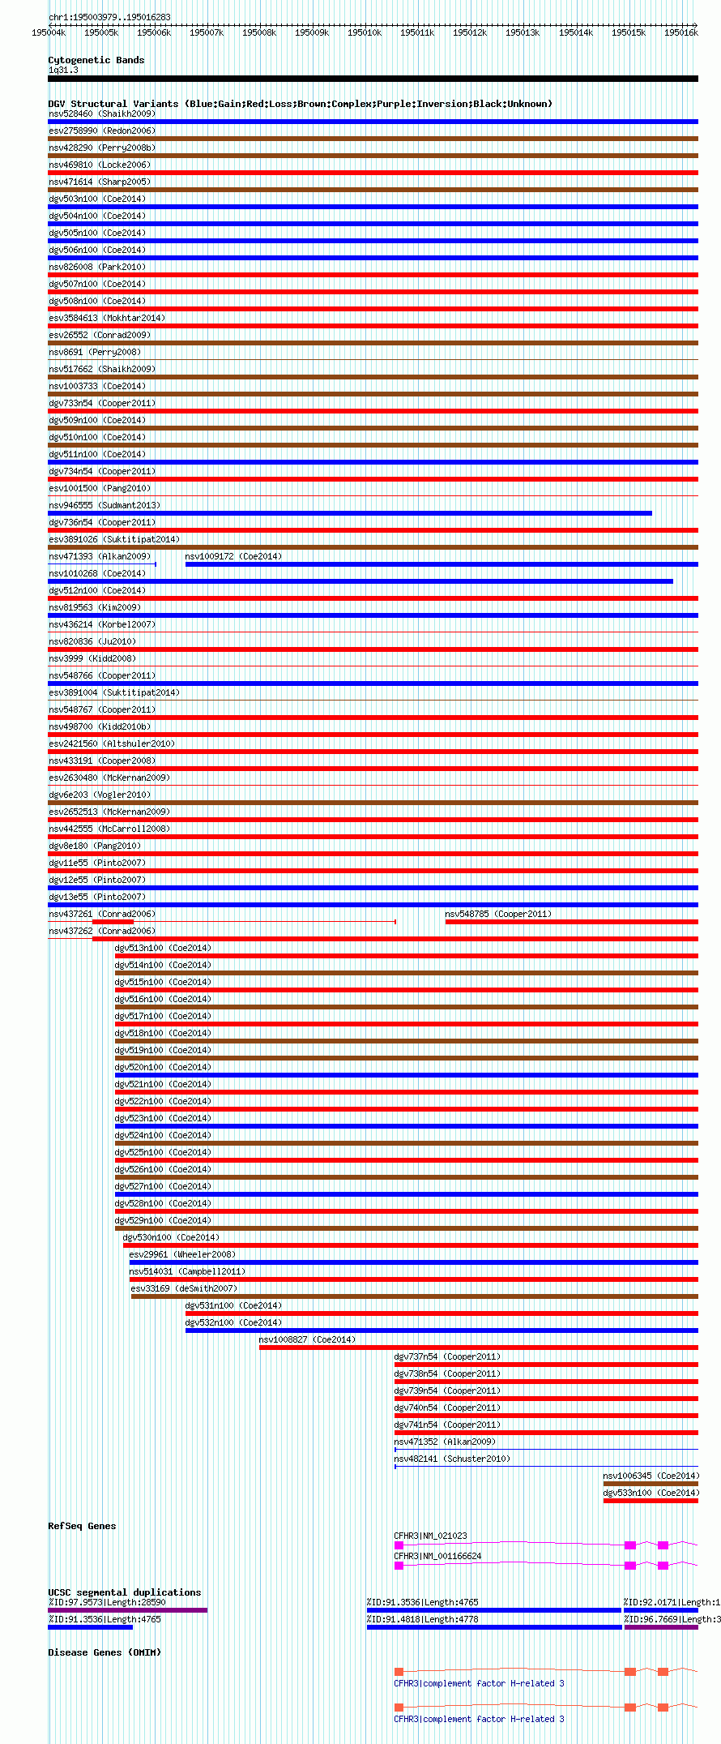Viewport: 721px width, 1744px height.
Task: Select the chr1:195003979..195016283 region label
Action: coord(109,17)
